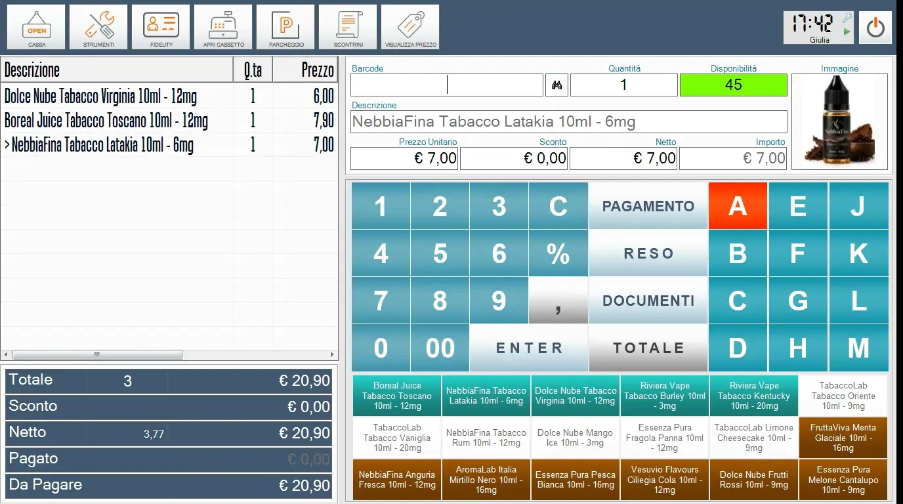
Task: Add Riviera Vape Tabacco Burley 10ml product button
Action: point(665,396)
